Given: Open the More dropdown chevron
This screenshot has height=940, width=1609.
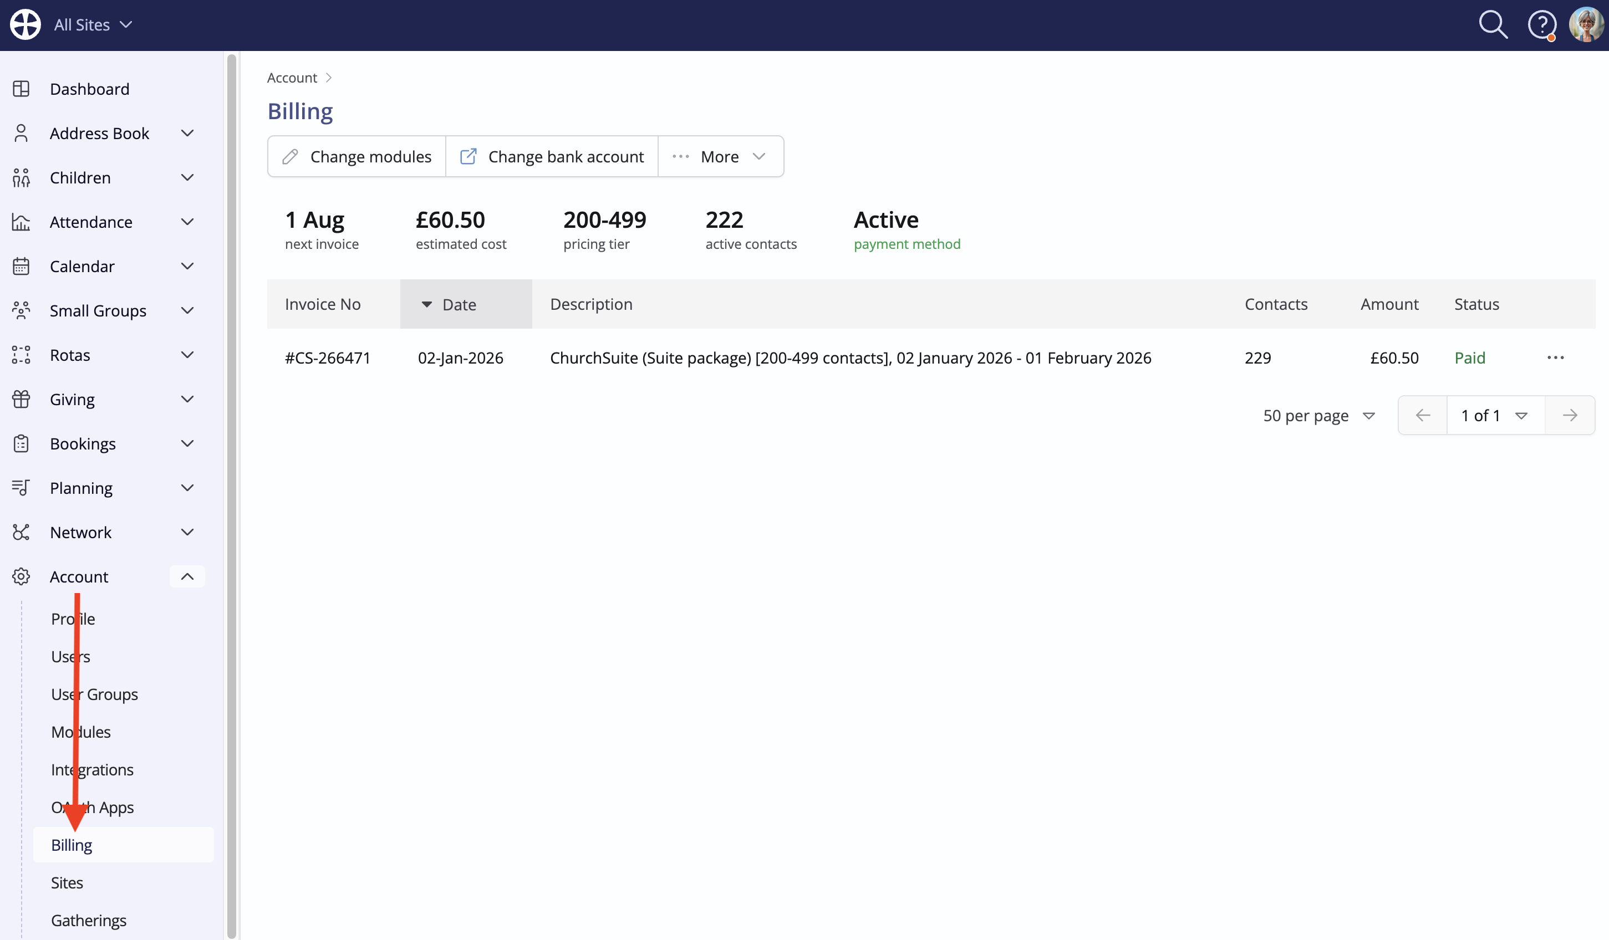Looking at the screenshot, I should click(758, 156).
